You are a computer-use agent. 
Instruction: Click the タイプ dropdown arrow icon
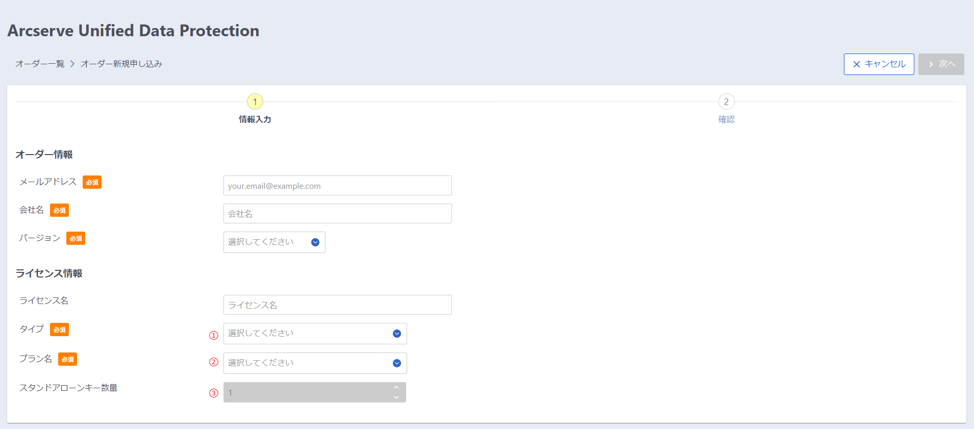coord(397,334)
